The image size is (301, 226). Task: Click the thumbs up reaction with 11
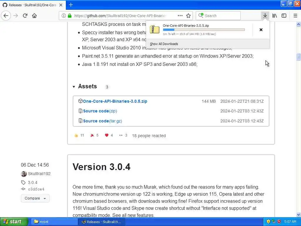[79, 135]
